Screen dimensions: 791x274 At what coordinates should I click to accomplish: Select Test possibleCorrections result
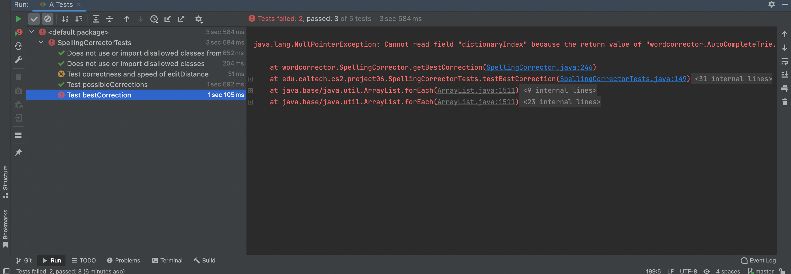tap(107, 84)
